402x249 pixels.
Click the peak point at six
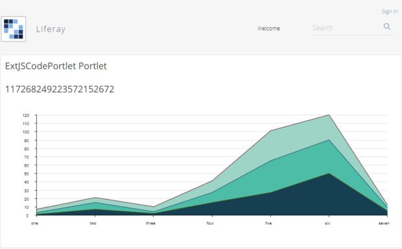329,115
